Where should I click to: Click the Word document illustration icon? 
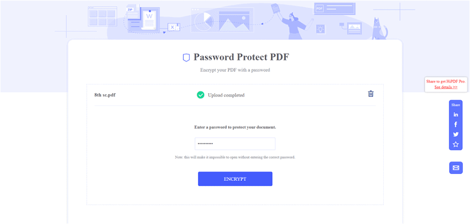coord(149,18)
